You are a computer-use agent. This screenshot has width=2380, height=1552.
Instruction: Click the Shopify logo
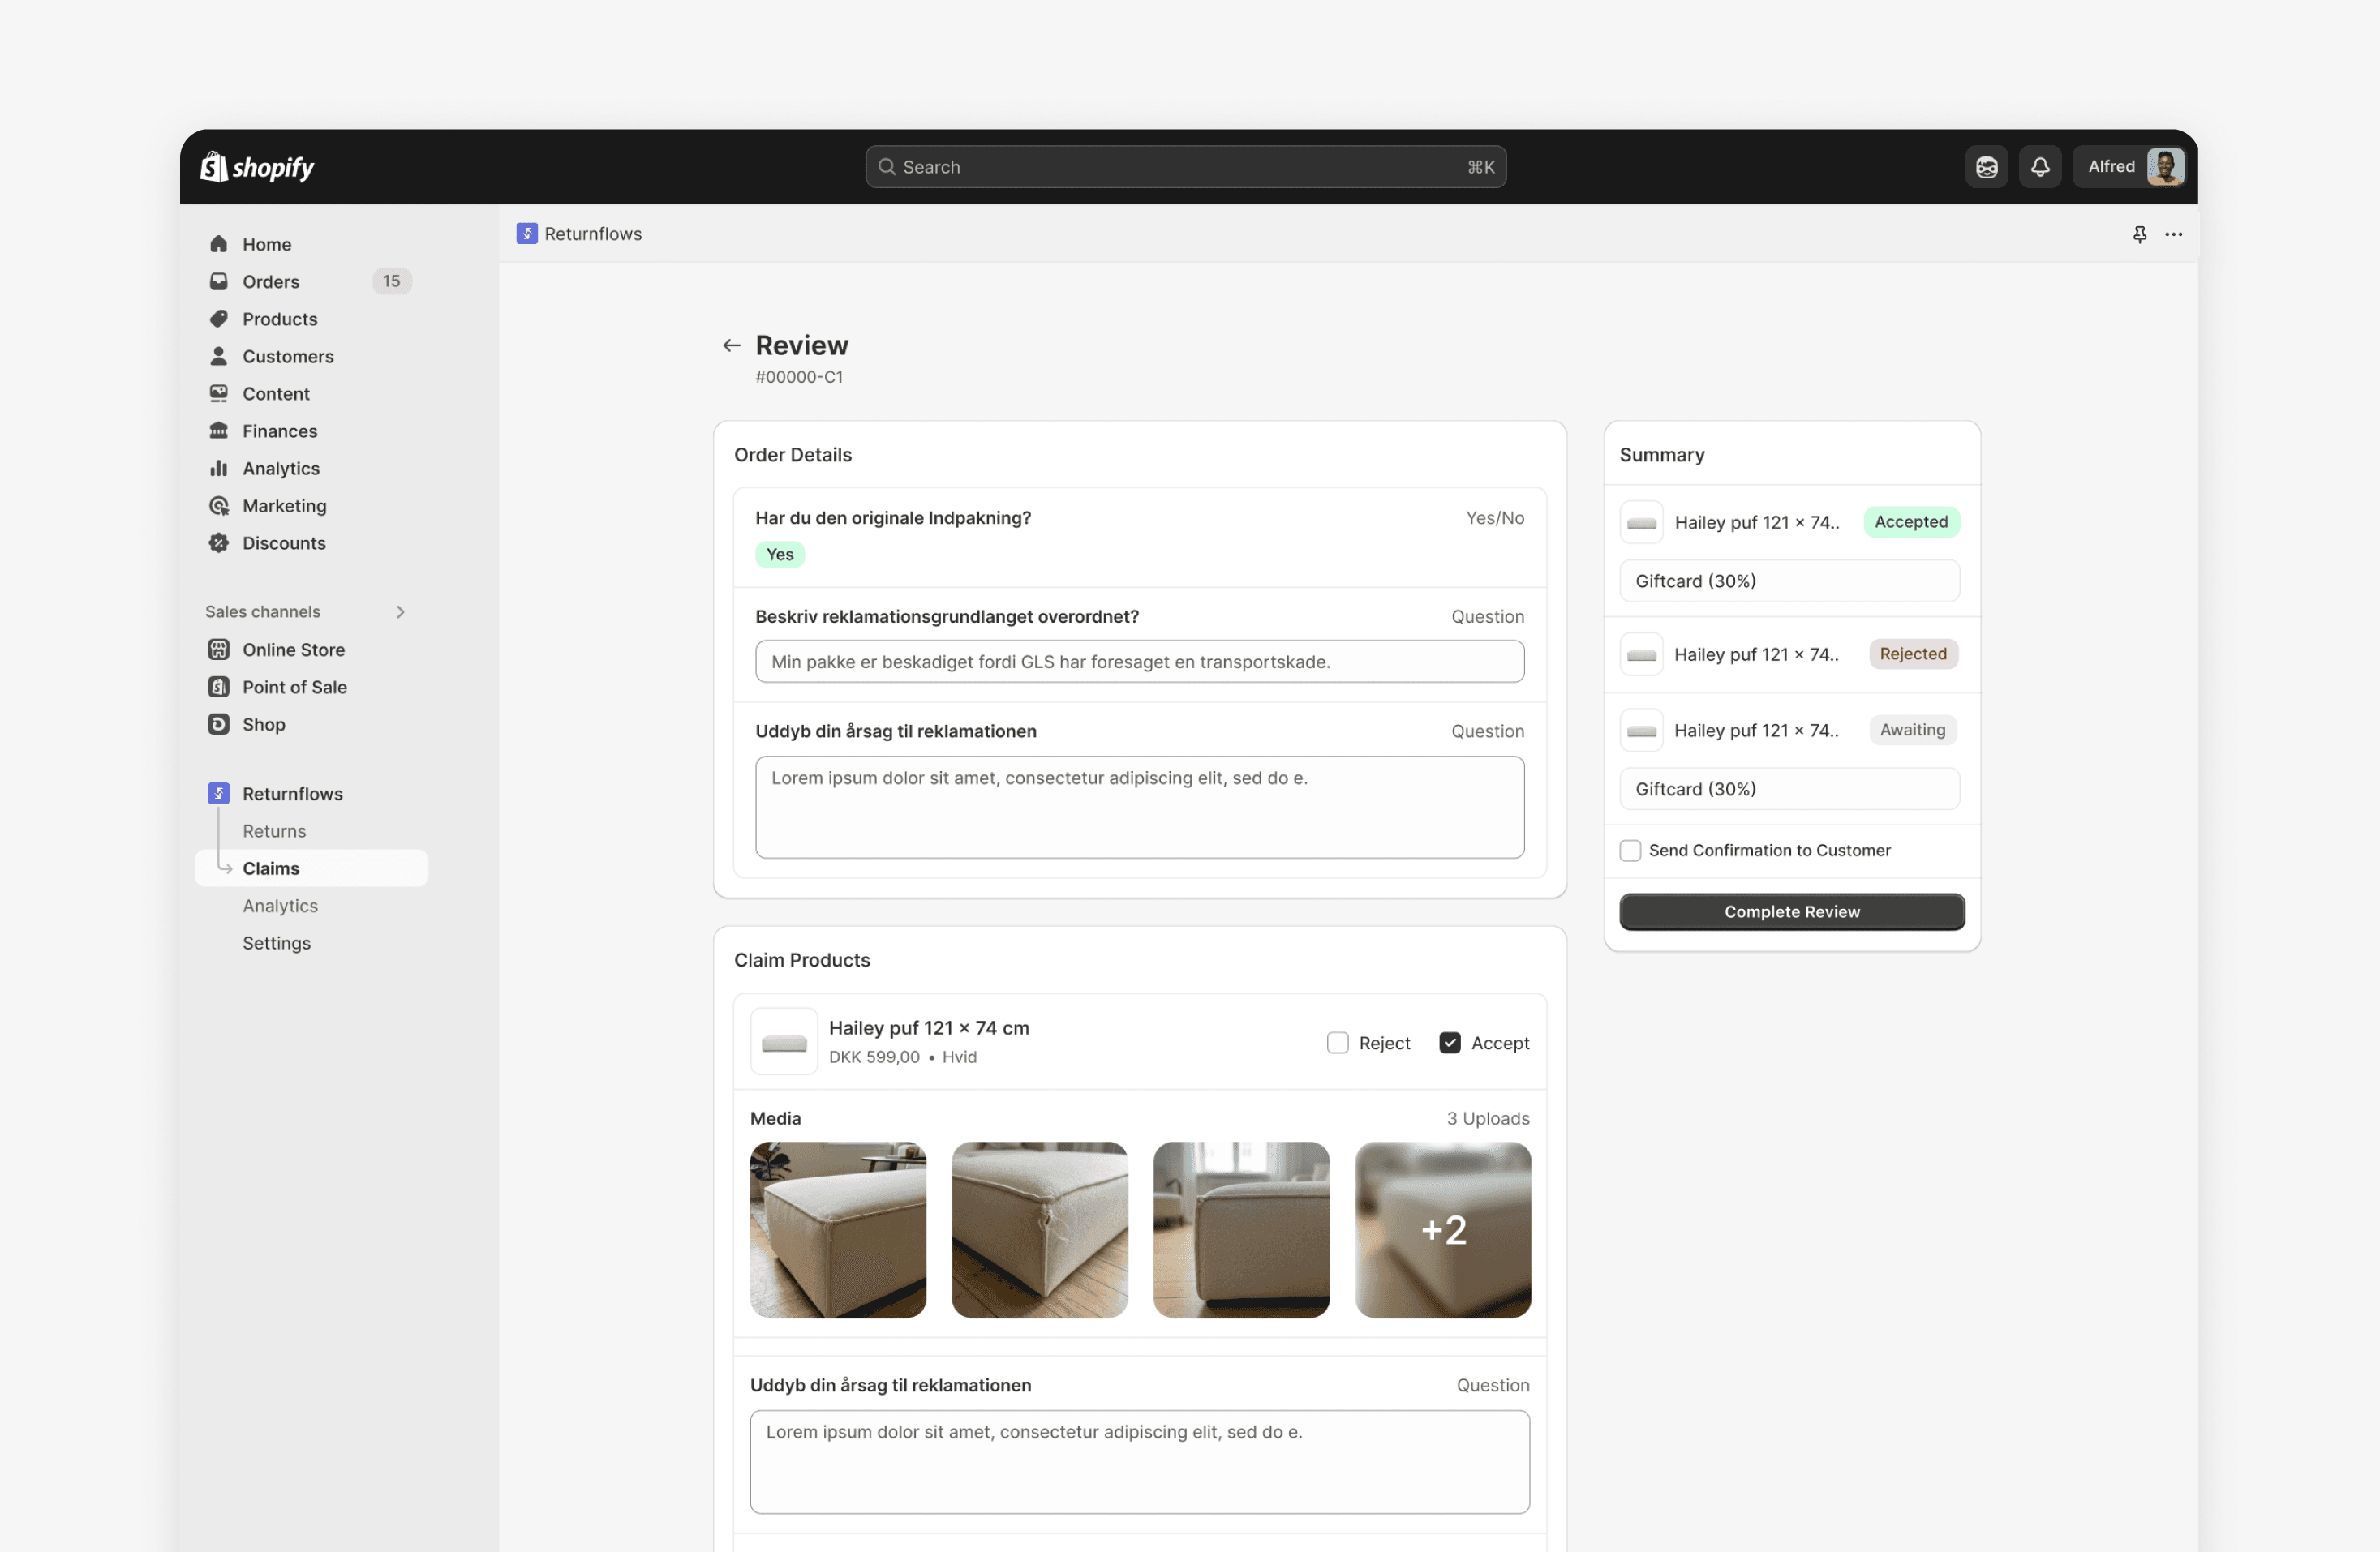257,167
